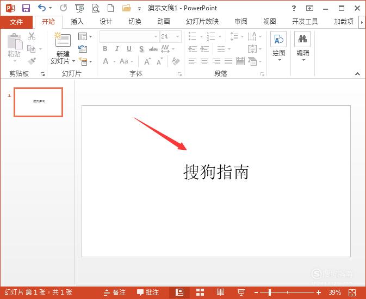Switch to the 幻灯片放映 tab
Viewport: 366px width, 299px height.
202,22
